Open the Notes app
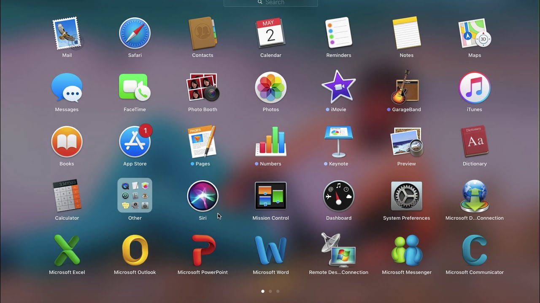 pyautogui.click(x=406, y=33)
